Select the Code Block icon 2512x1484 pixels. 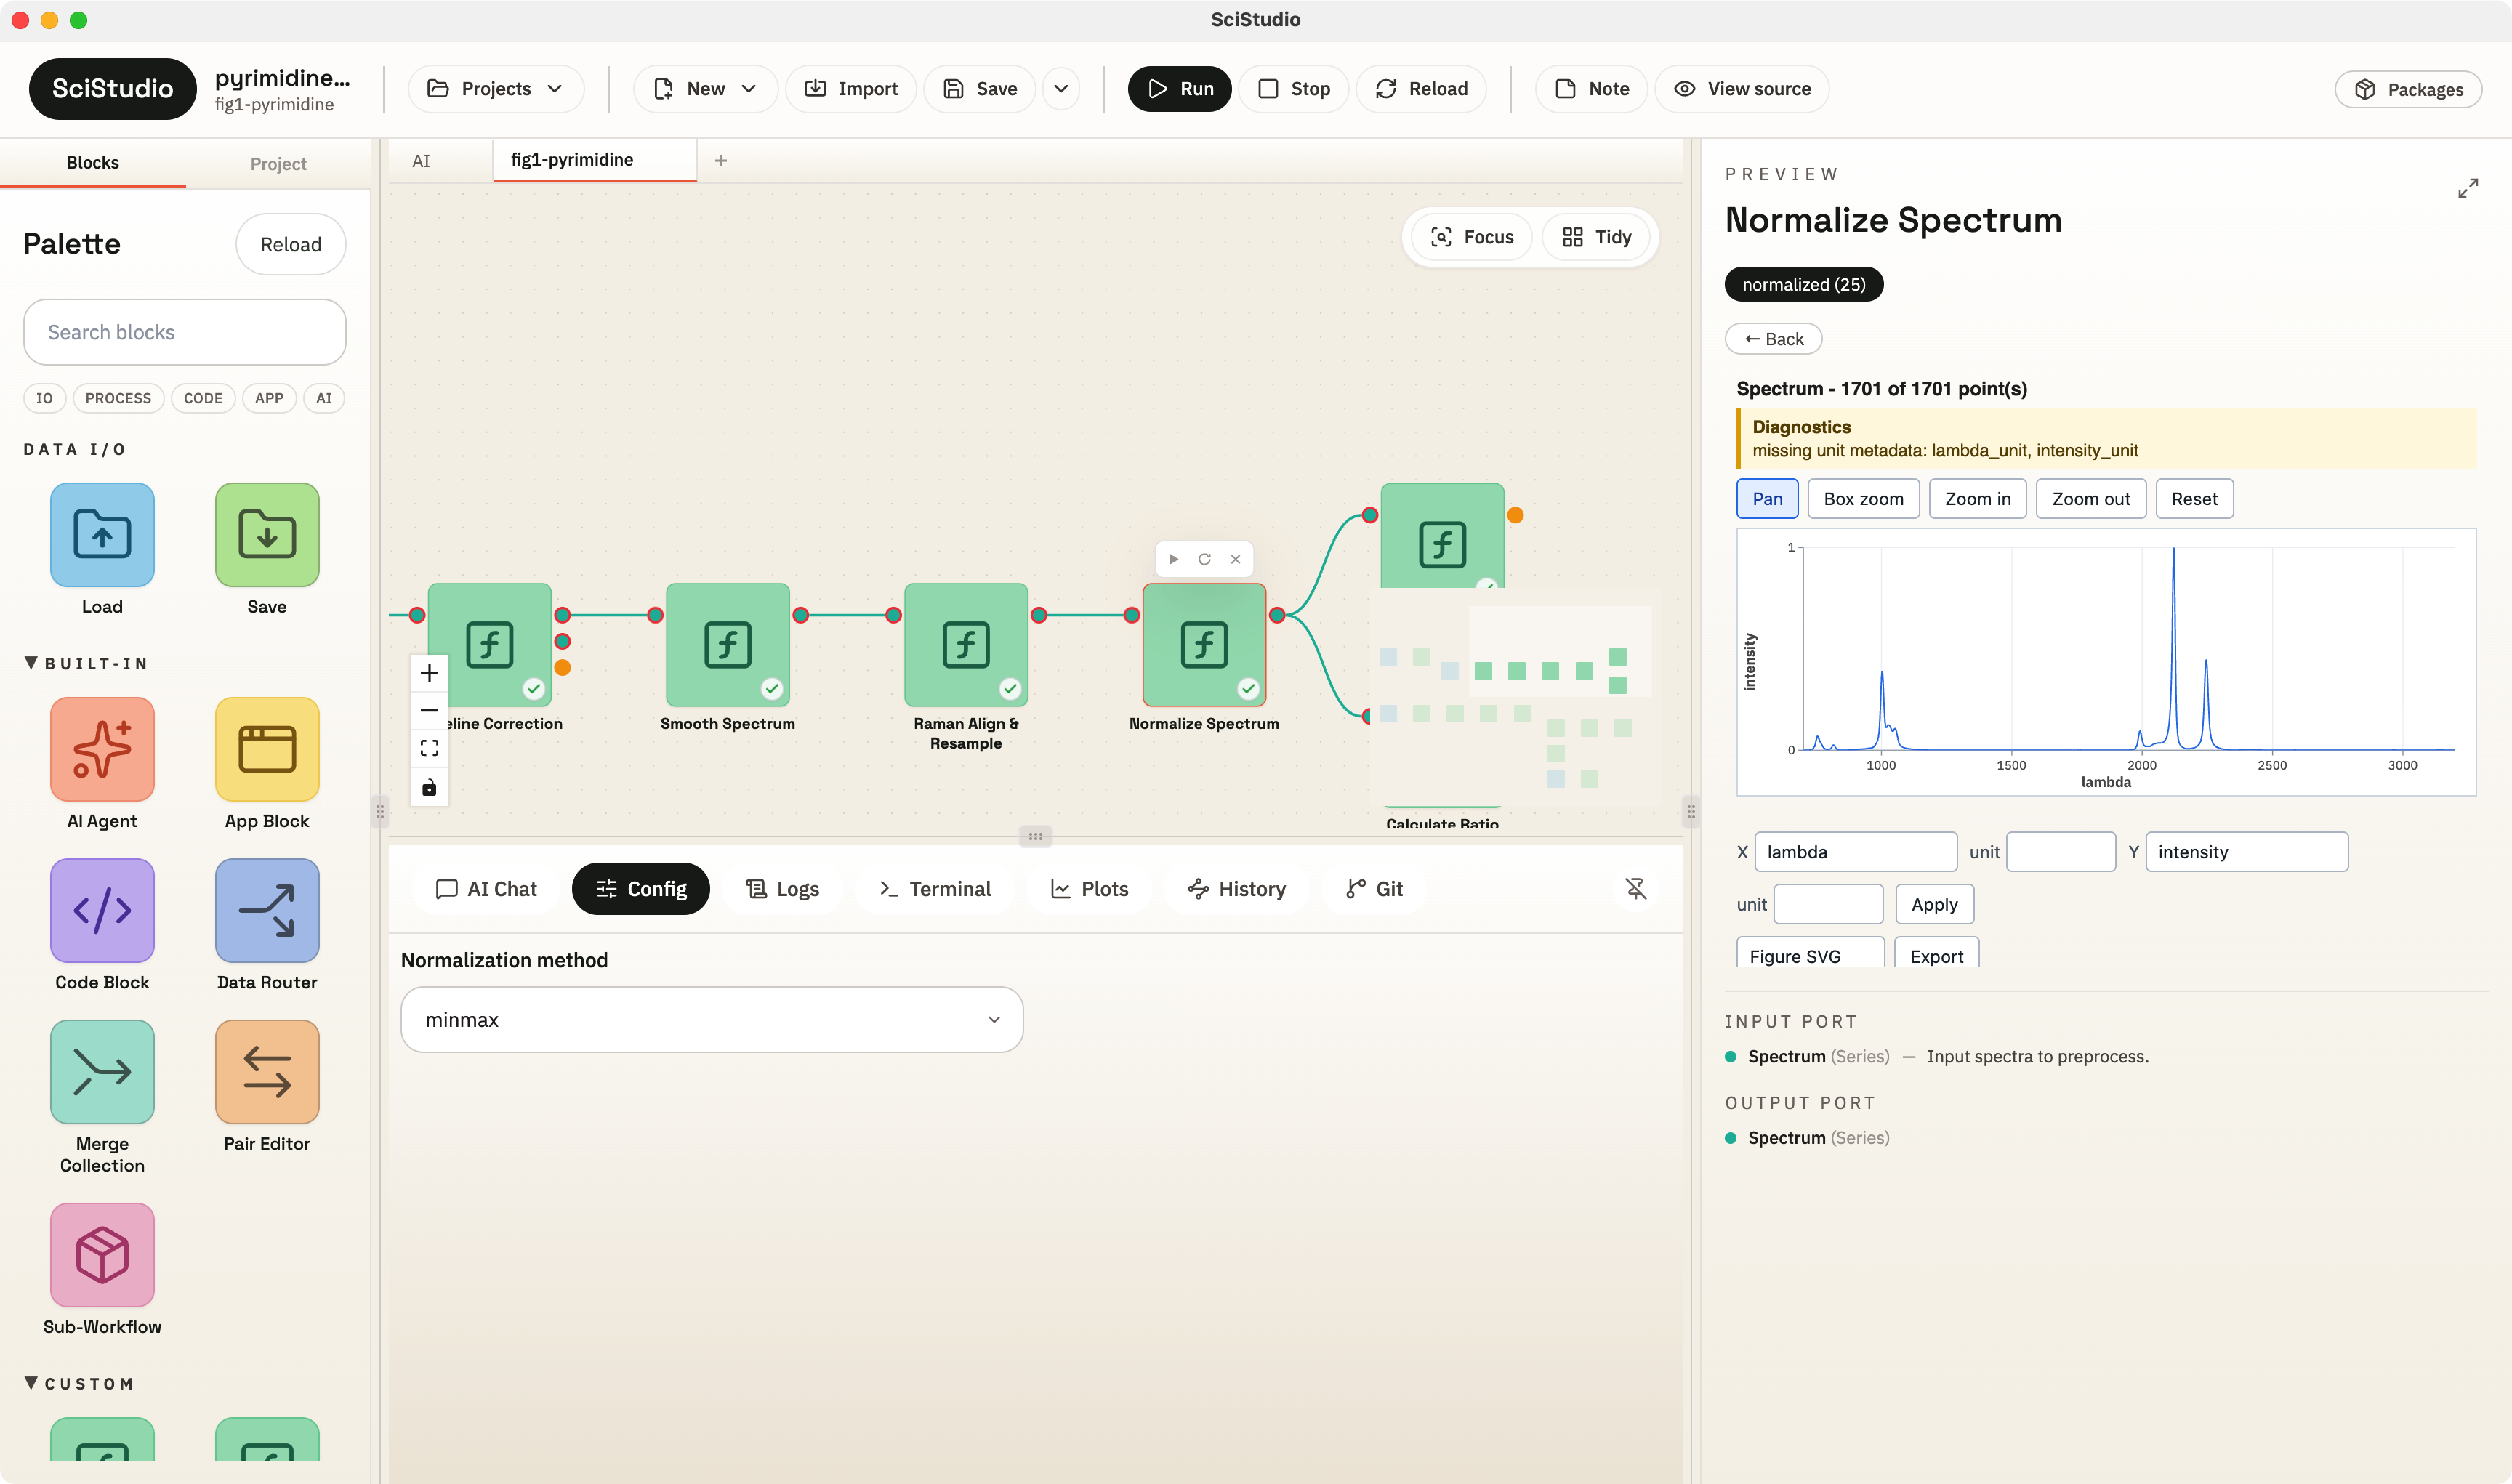click(102, 910)
